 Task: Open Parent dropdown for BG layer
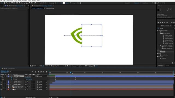point(43,89)
